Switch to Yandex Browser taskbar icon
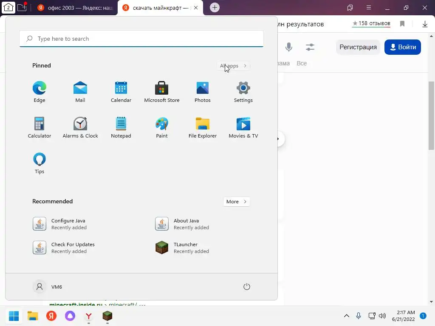Image resolution: width=435 pixels, height=326 pixels. coord(89,316)
